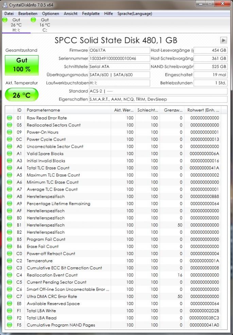This screenshot has height=335, width=233.
Task: Click the CrystalDiskInfo title bar icon
Action: point(4,4)
